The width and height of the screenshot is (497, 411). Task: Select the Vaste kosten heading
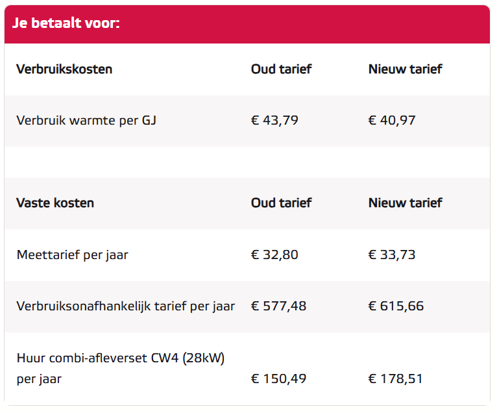tap(55, 203)
